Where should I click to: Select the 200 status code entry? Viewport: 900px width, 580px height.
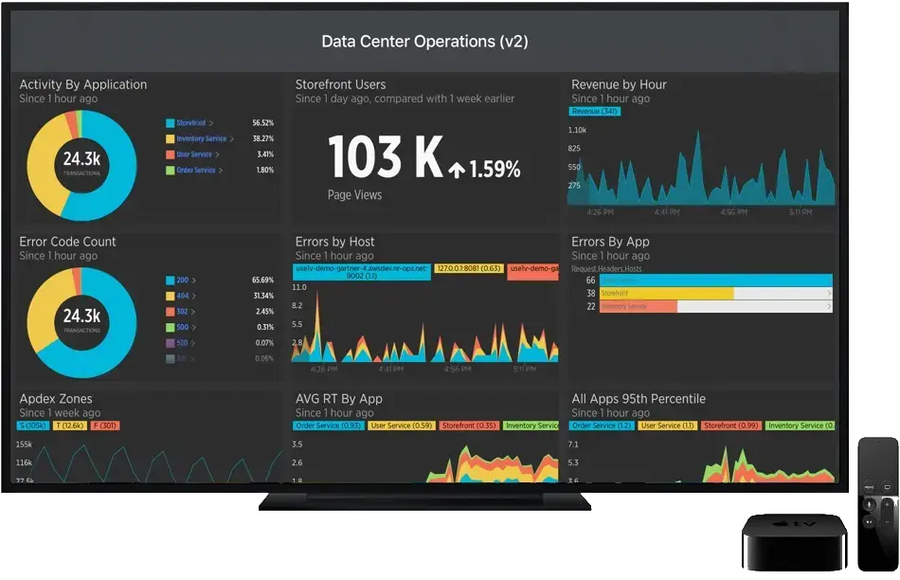[x=182, y=281]
